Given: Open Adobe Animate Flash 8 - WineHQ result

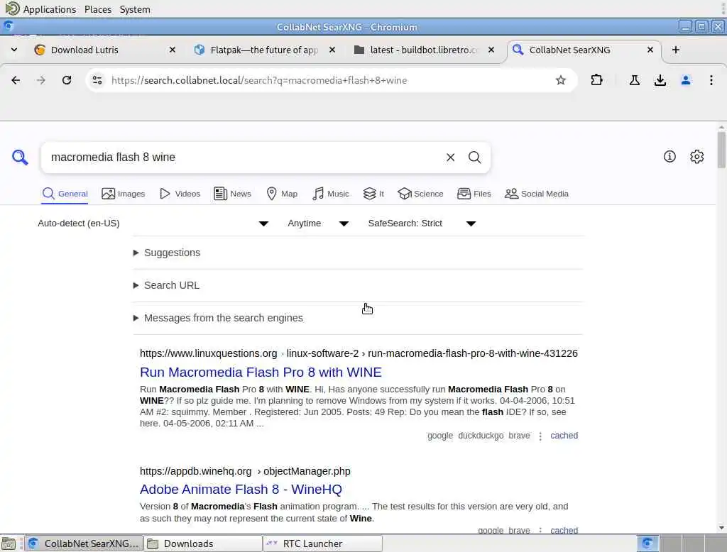Looking at the screenshot, I should tap(241, 490).
